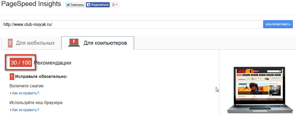The image size is (296, 114).
Task: Click the URL input field with club-mayak.ru
Action: pos(132,24)
